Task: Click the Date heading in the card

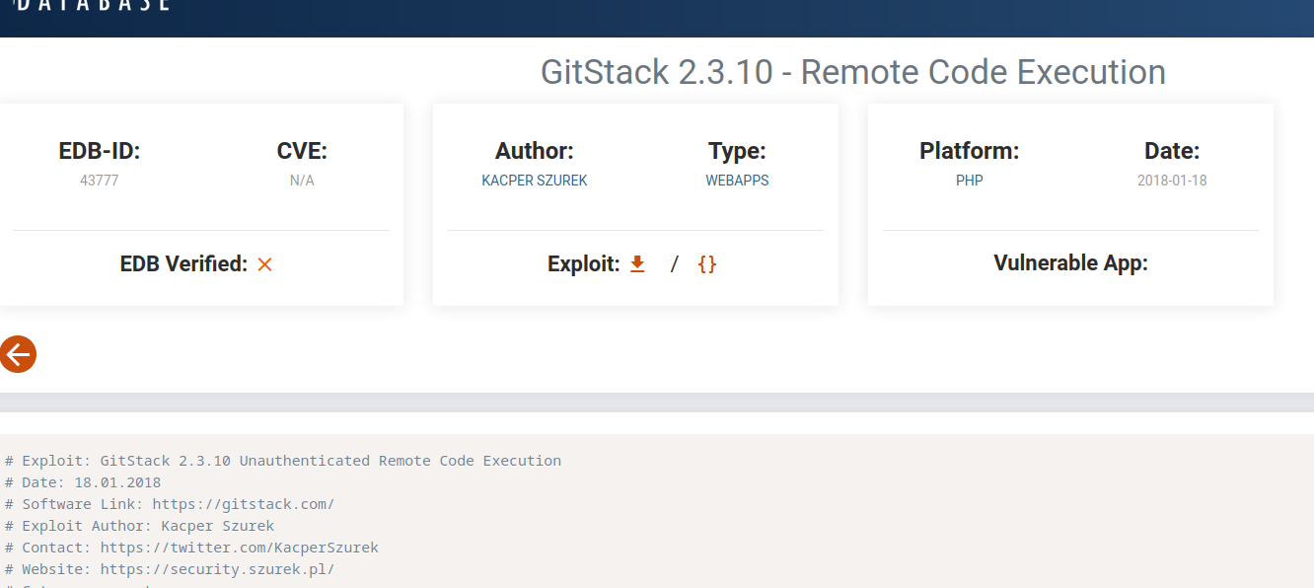Action: [x=1172, y=151]
